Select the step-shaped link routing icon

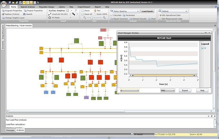[73, 14]
